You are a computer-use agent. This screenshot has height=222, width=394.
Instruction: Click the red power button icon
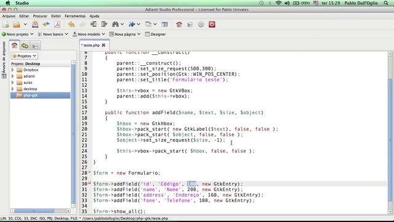[212, 25]
